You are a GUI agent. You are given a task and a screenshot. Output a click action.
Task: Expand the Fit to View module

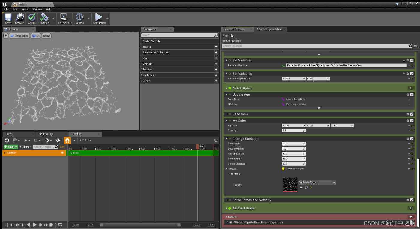pos(226,114)
